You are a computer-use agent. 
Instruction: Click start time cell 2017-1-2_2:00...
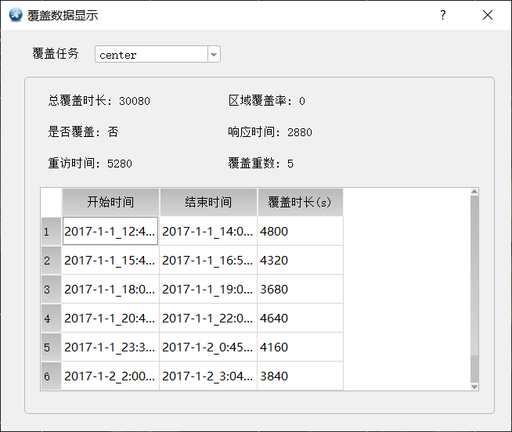[x=110, y=376]
